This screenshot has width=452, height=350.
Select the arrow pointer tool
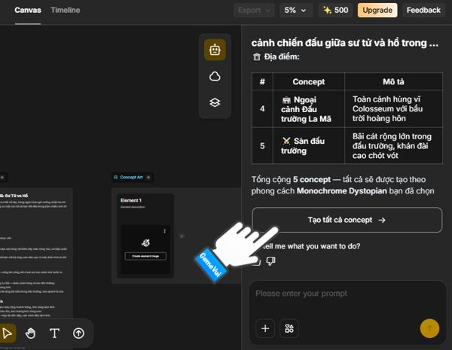[8, 333]
